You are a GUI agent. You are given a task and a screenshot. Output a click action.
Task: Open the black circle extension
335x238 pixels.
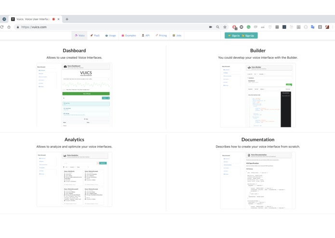pos(241,27)
